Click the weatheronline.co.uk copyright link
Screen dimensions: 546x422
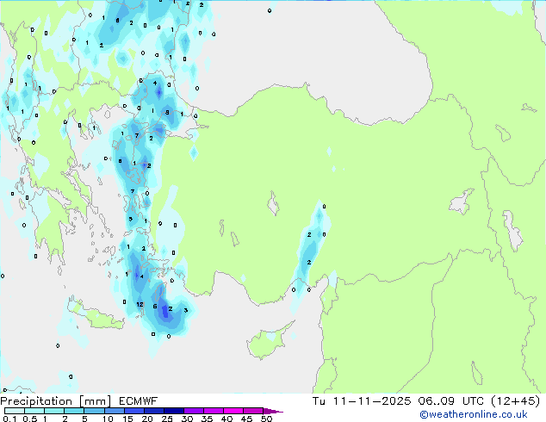[x=474, y=414]
